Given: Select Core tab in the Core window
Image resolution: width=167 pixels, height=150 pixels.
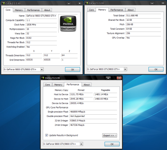Looking at the screenshot, I should [8, 10].
